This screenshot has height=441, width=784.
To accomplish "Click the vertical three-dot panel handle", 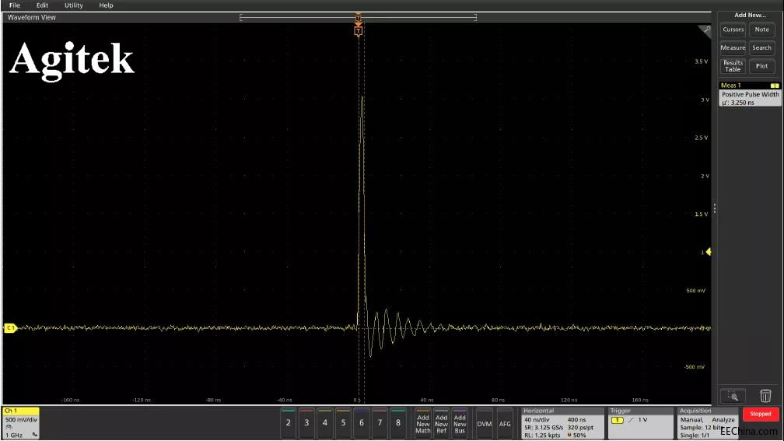I will pyautogui.click(x=715, y=208).
